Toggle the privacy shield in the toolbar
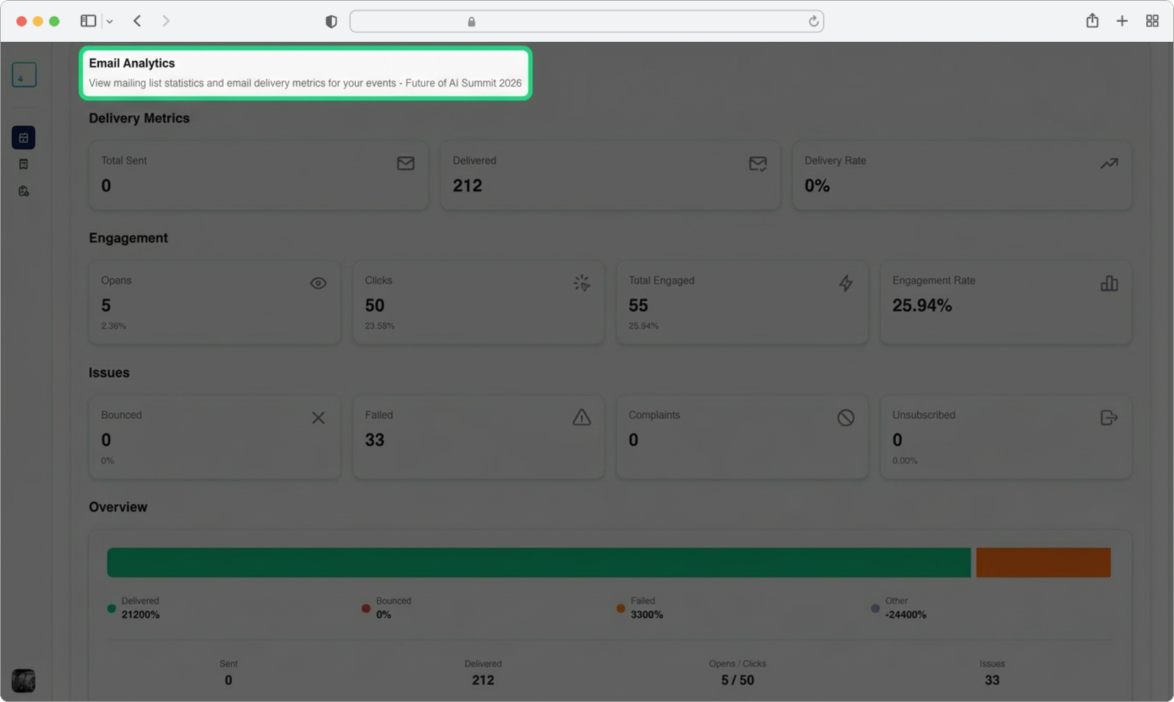The width and height of the screenshot is (1174, 702). point(331,21)
